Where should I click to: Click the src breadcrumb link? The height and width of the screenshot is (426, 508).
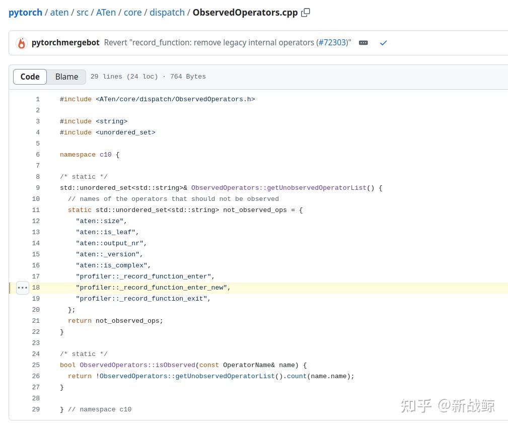click(82, 12)
